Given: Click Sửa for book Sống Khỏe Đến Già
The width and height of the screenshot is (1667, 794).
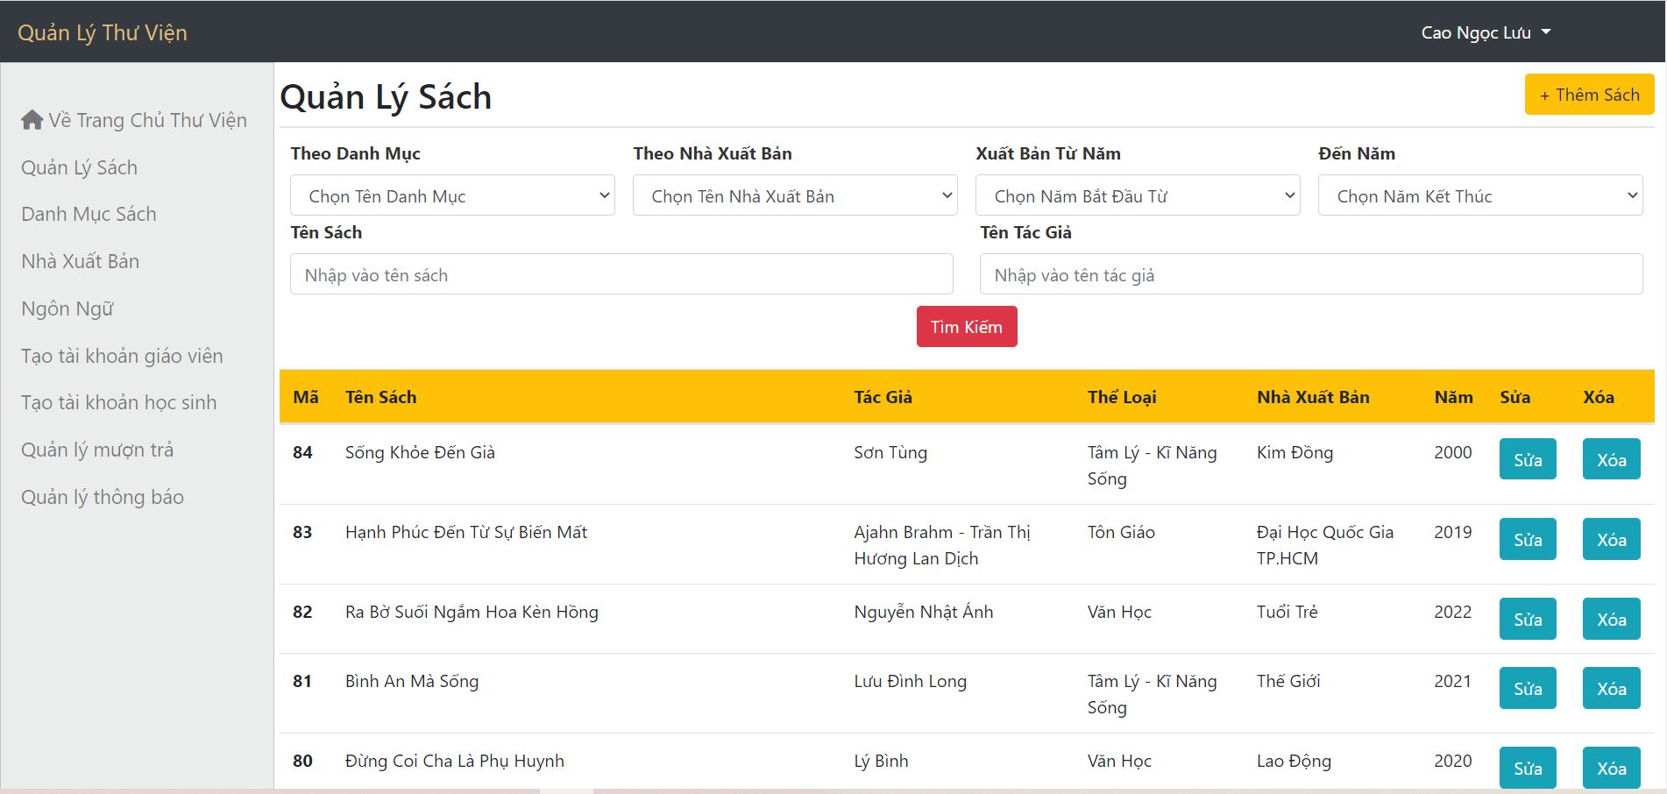Looking at the screenshot, I should (1528, 458).
